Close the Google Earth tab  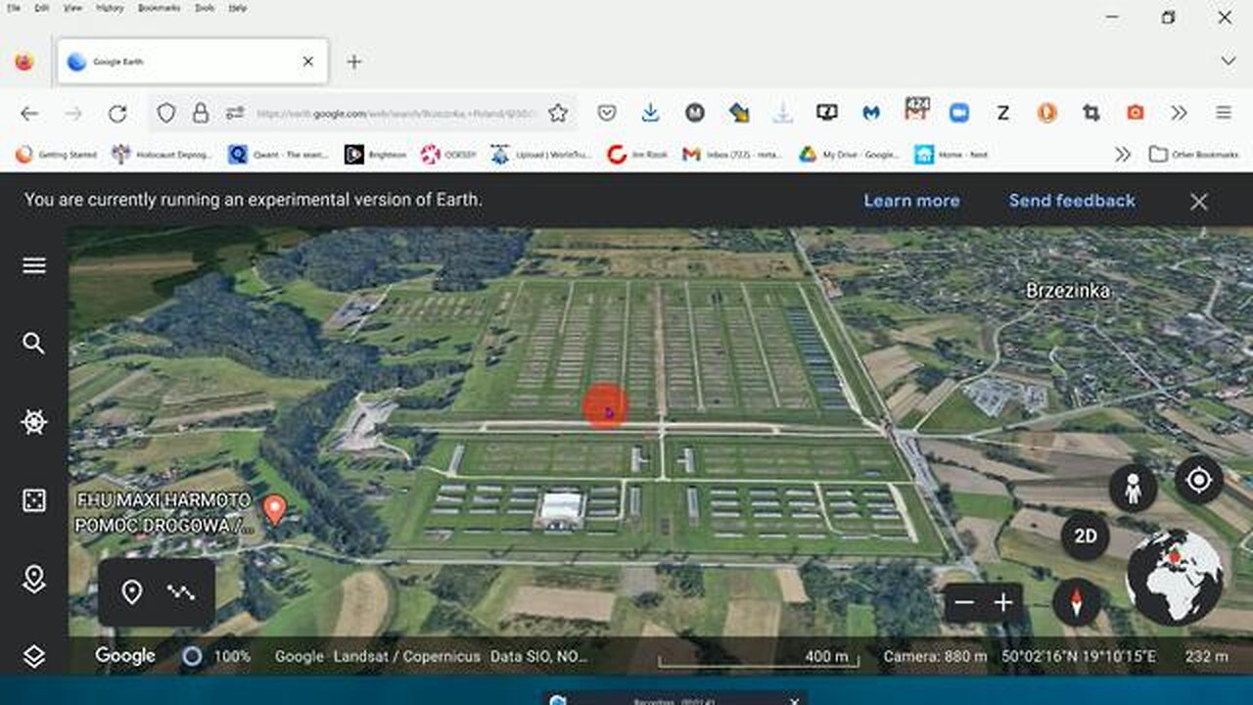click(x=307, y=62)
